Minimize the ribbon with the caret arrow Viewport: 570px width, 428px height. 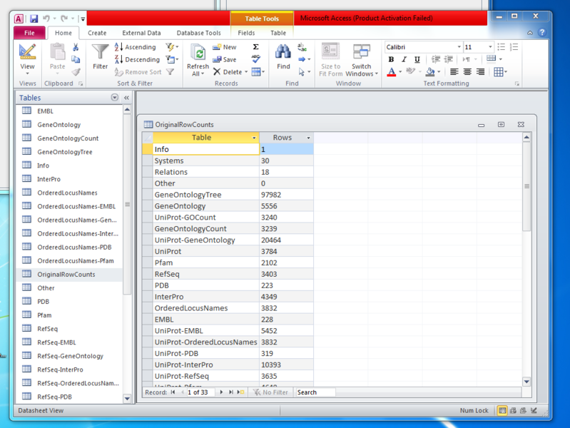point(530,33)
